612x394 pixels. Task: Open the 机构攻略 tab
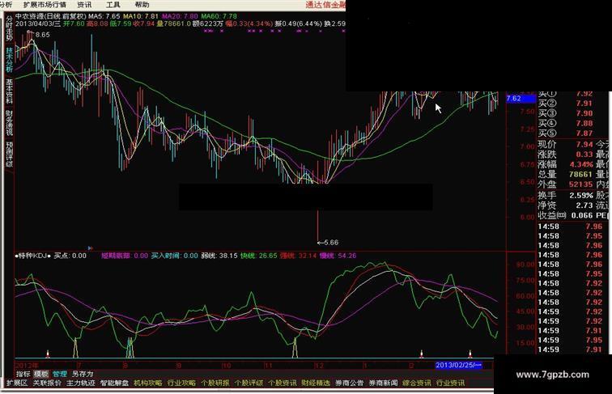tap(148, 383)
